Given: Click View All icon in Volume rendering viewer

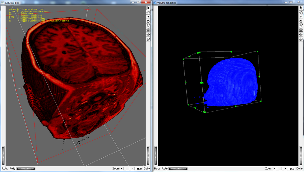Looking at the screenshot, I should pyautogui.click(x=301, y=30).
